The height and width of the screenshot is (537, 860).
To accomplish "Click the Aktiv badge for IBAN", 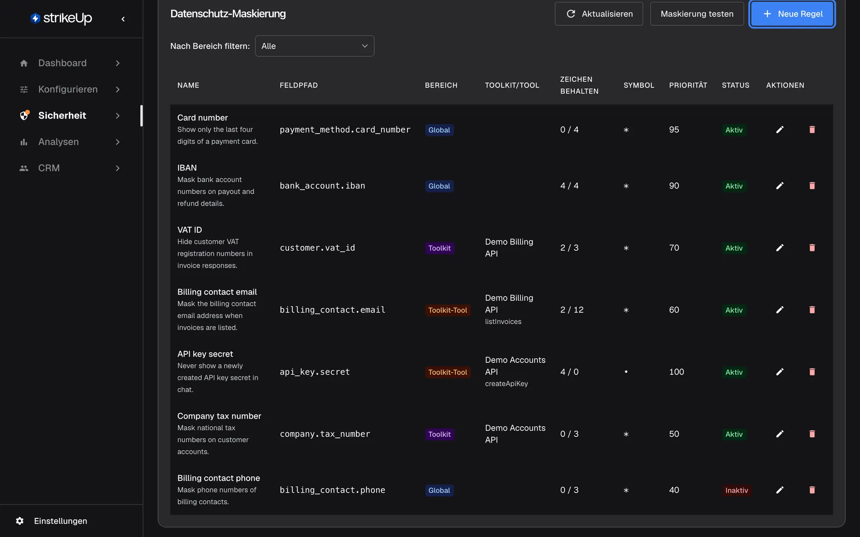I will pyautogui.click(x=734, y=186).
